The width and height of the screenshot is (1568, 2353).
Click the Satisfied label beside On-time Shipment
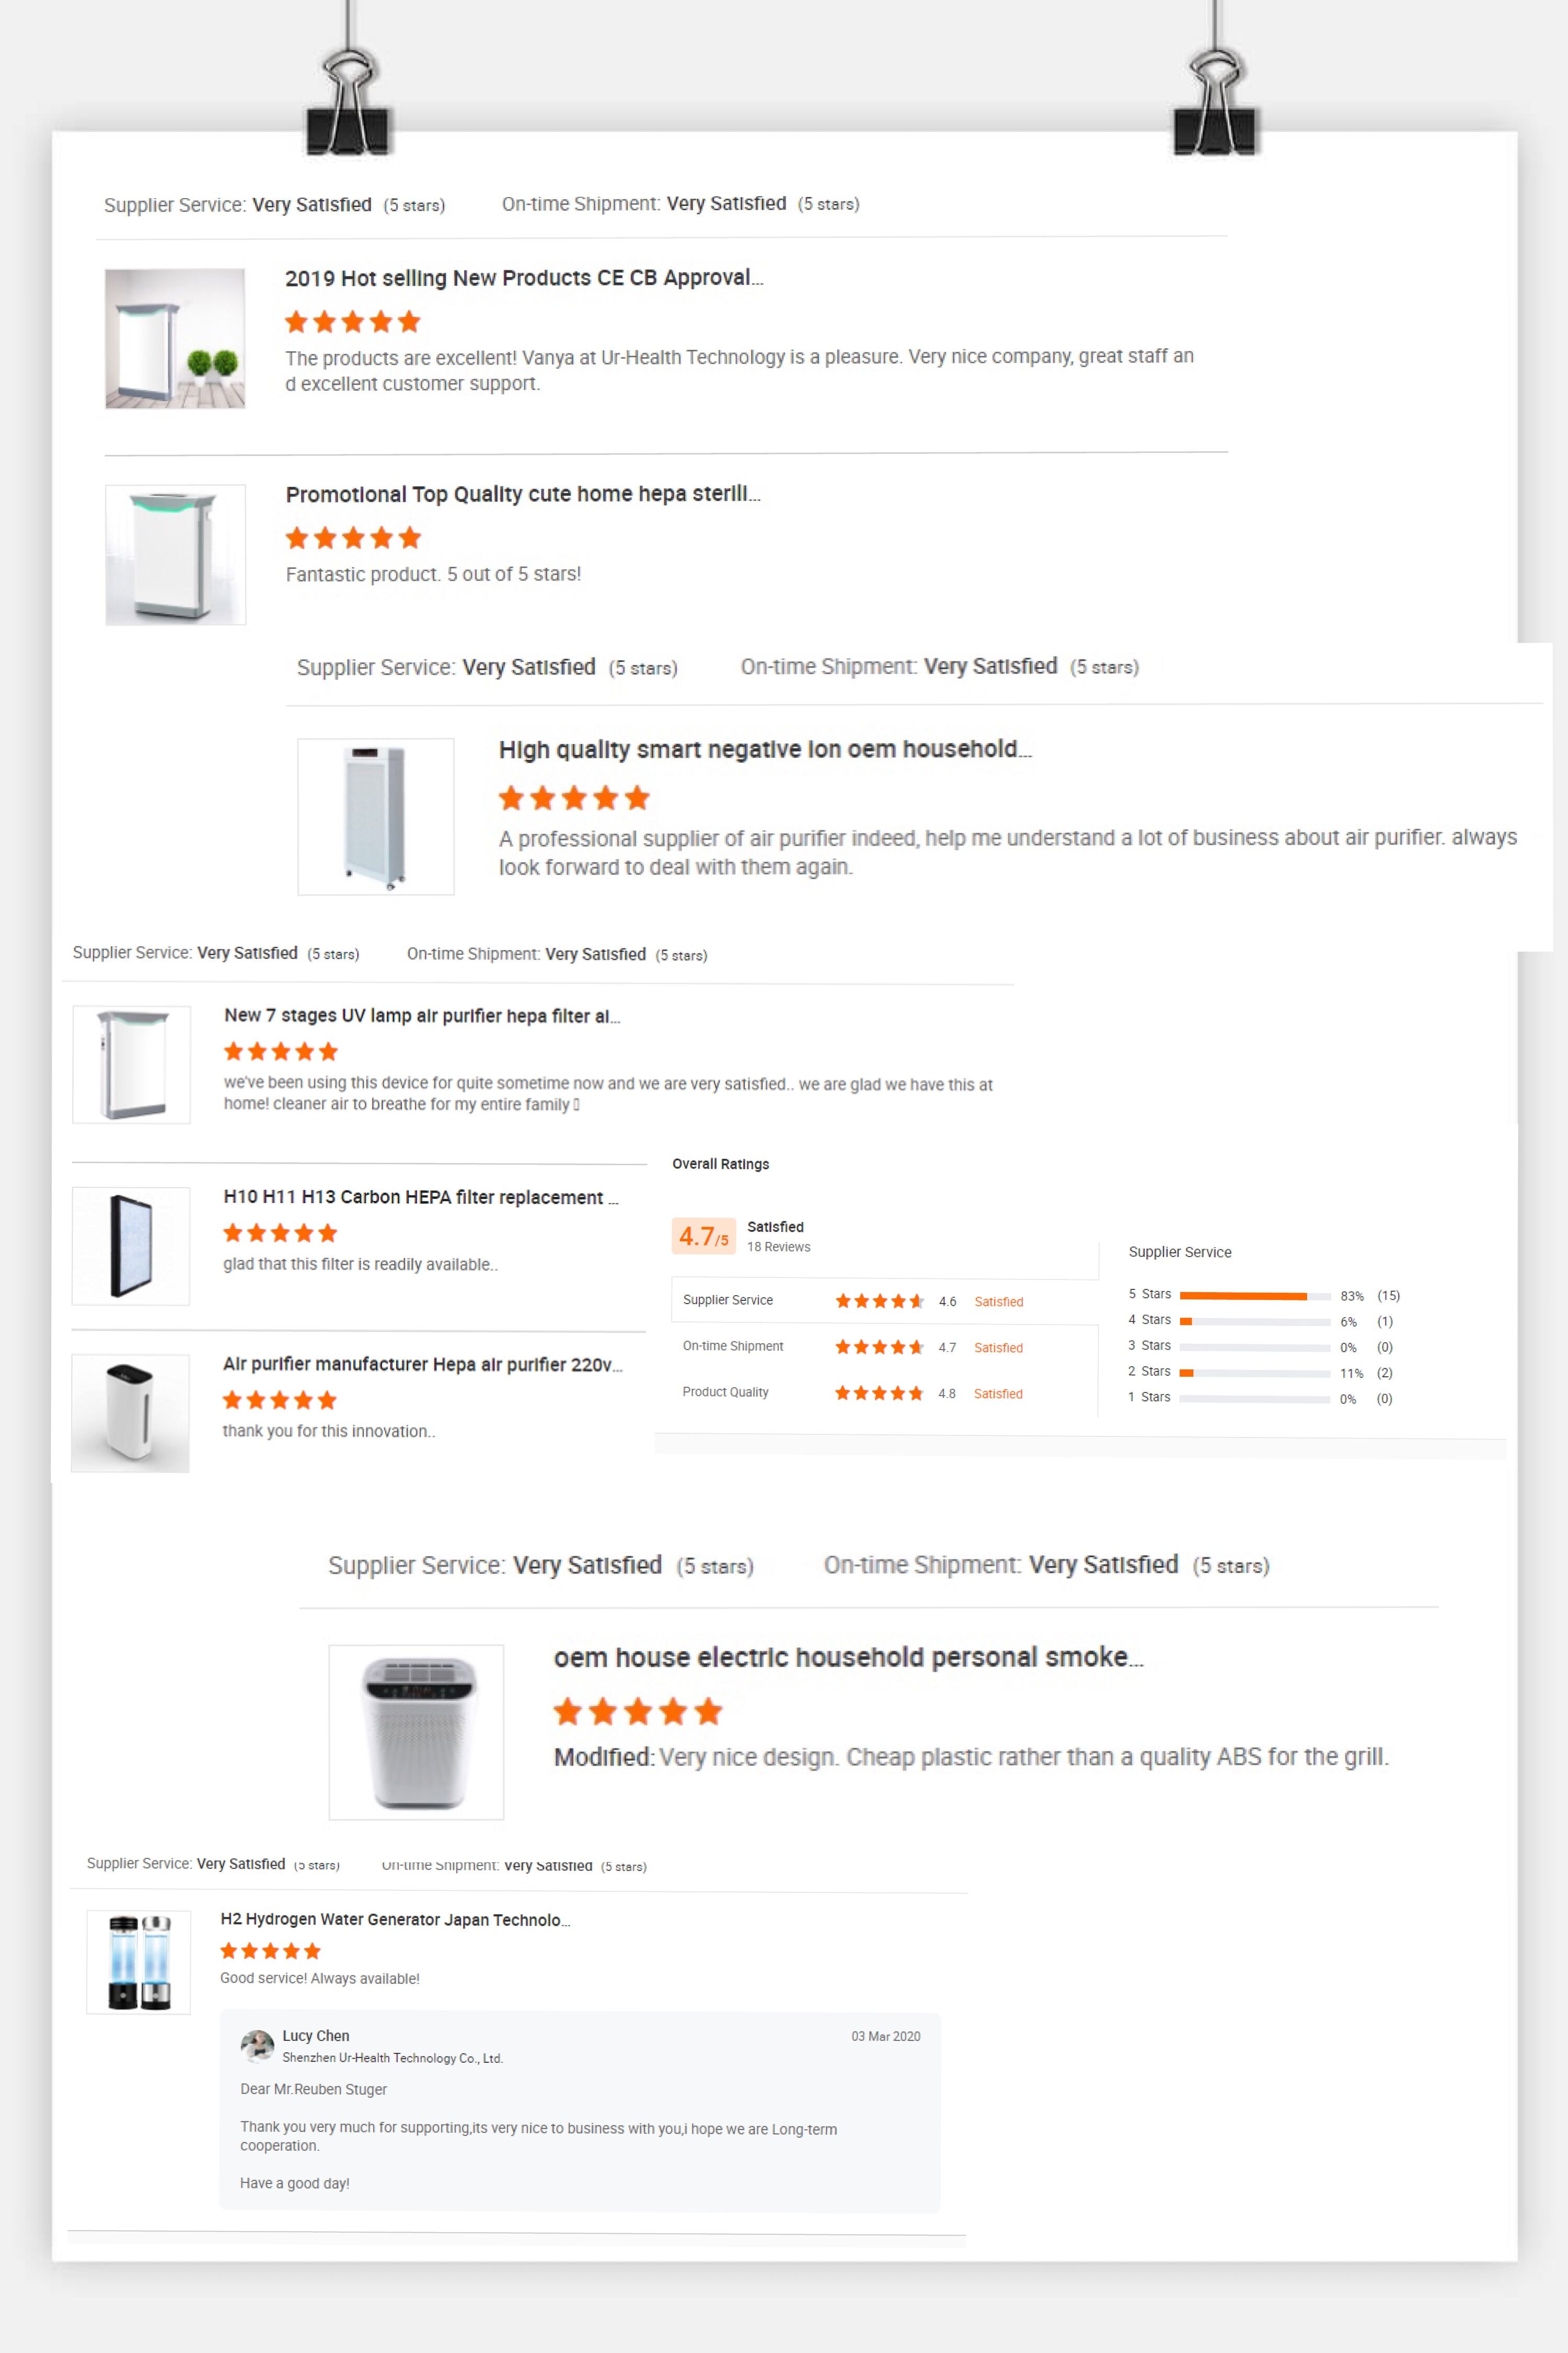998,1347
